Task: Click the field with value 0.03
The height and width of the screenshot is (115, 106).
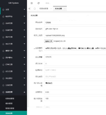Action: click(75, 92)
